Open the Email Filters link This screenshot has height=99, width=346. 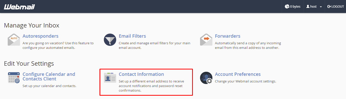[x=132, y=36]
